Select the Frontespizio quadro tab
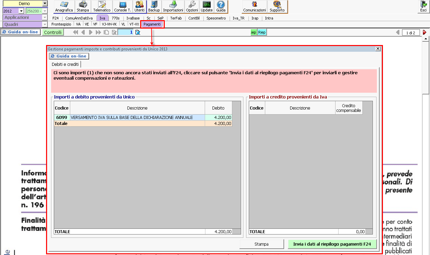Screen dimensions: 430x255 pyautogui.click(x=62, y=24)
